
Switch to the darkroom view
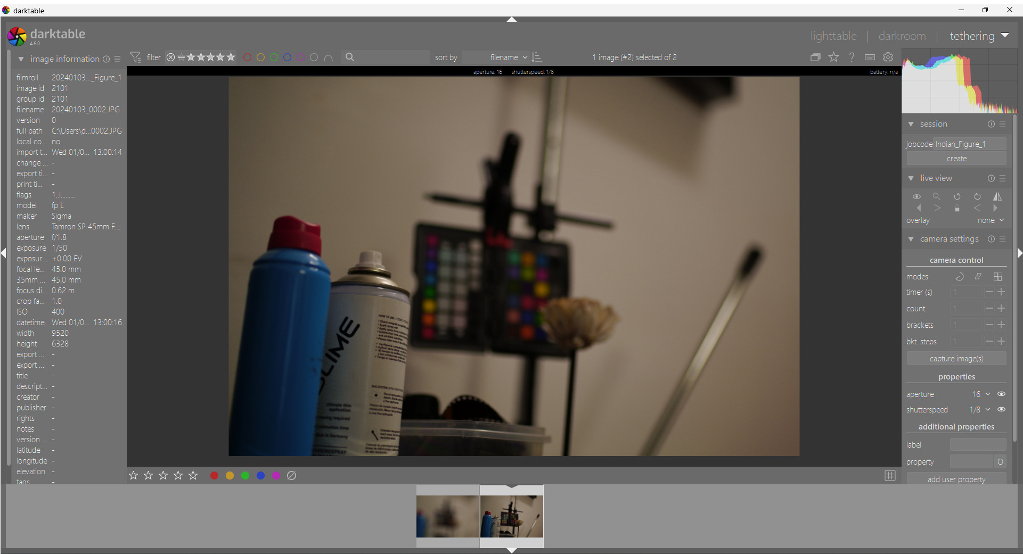[x=902, y=36]
